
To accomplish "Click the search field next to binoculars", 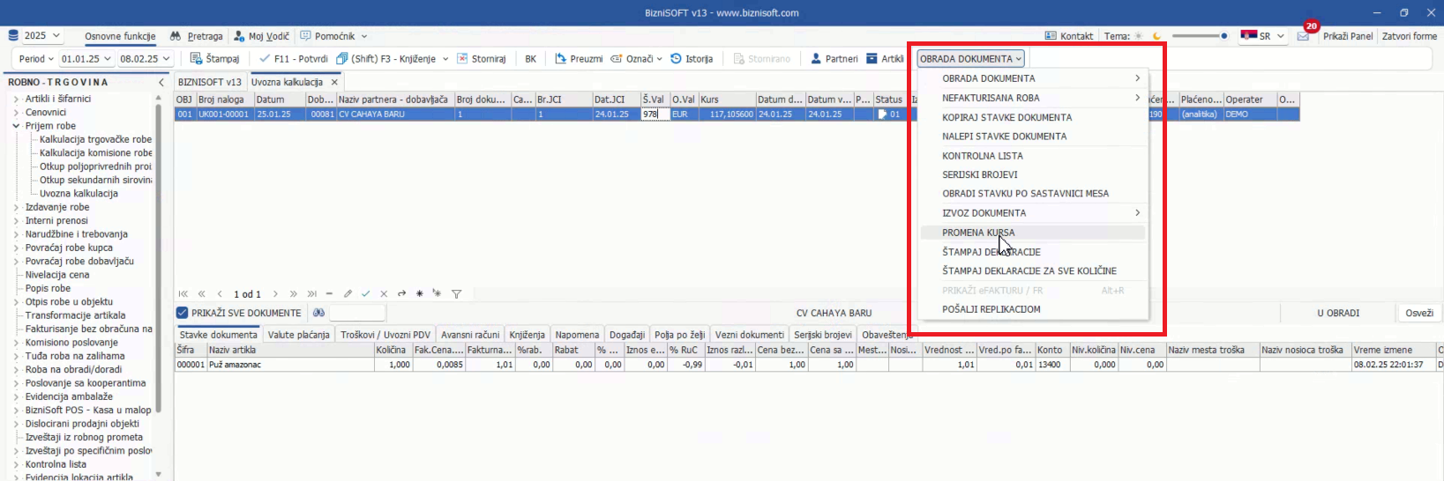I will point(357,313).
